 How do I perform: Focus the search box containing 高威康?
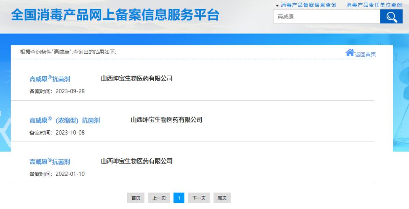[x=326, y=17]
